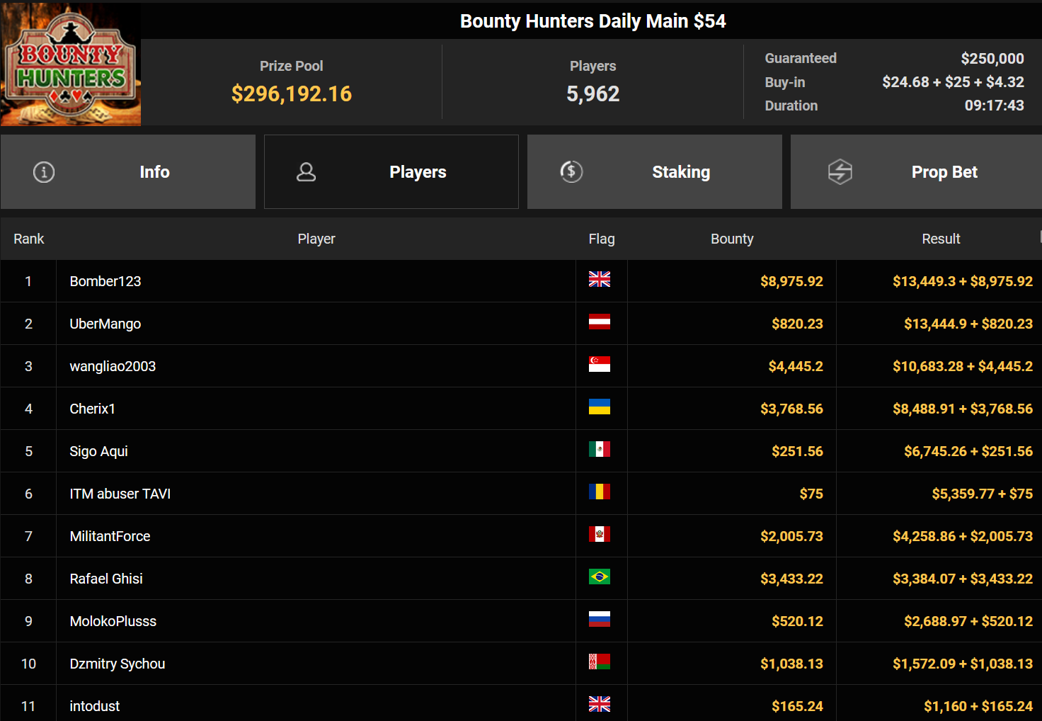Click the Result column header

pos(941,239)
